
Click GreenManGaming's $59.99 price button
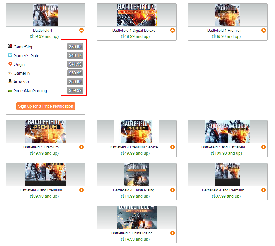pos(75,90)
